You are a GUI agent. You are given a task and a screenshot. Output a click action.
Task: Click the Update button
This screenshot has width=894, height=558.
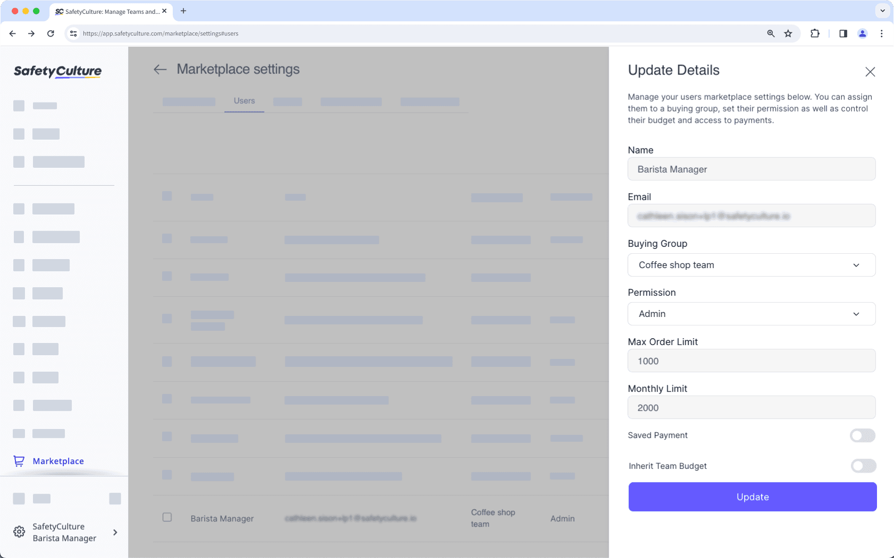coord(752,497)
